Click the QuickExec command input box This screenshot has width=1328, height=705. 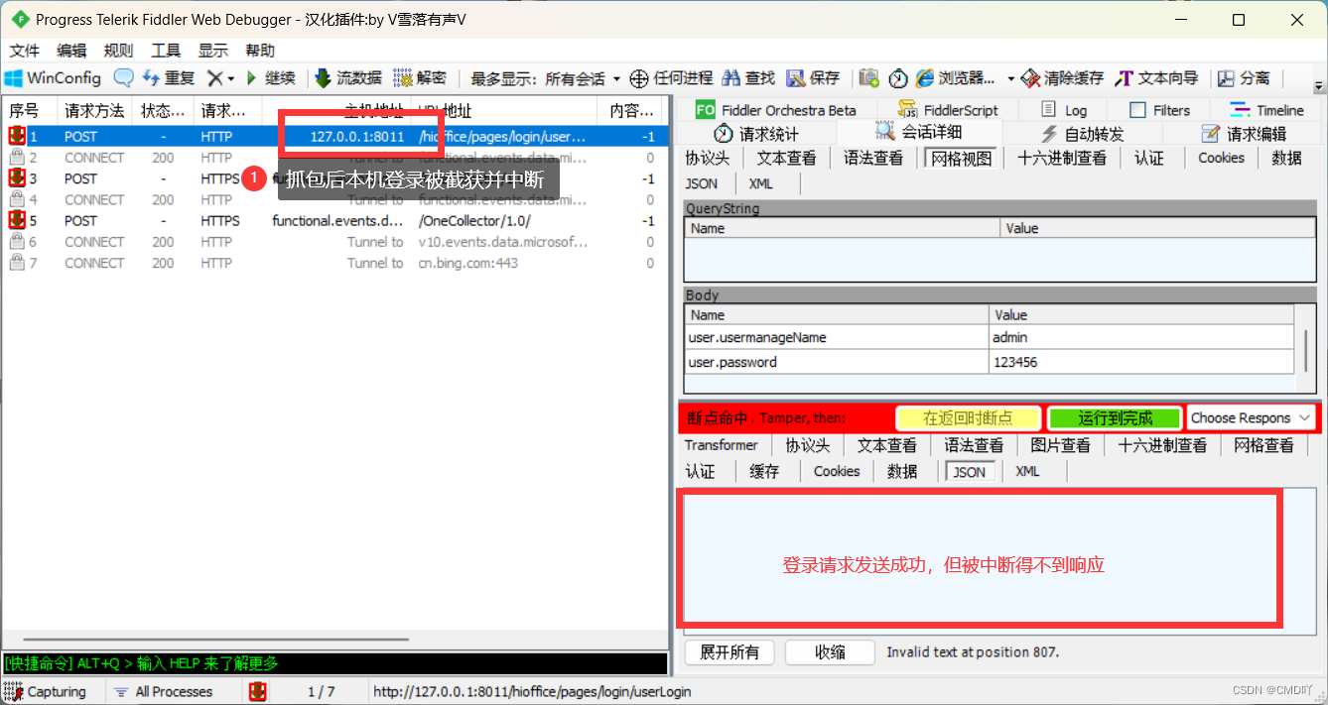tap(334, 663)
